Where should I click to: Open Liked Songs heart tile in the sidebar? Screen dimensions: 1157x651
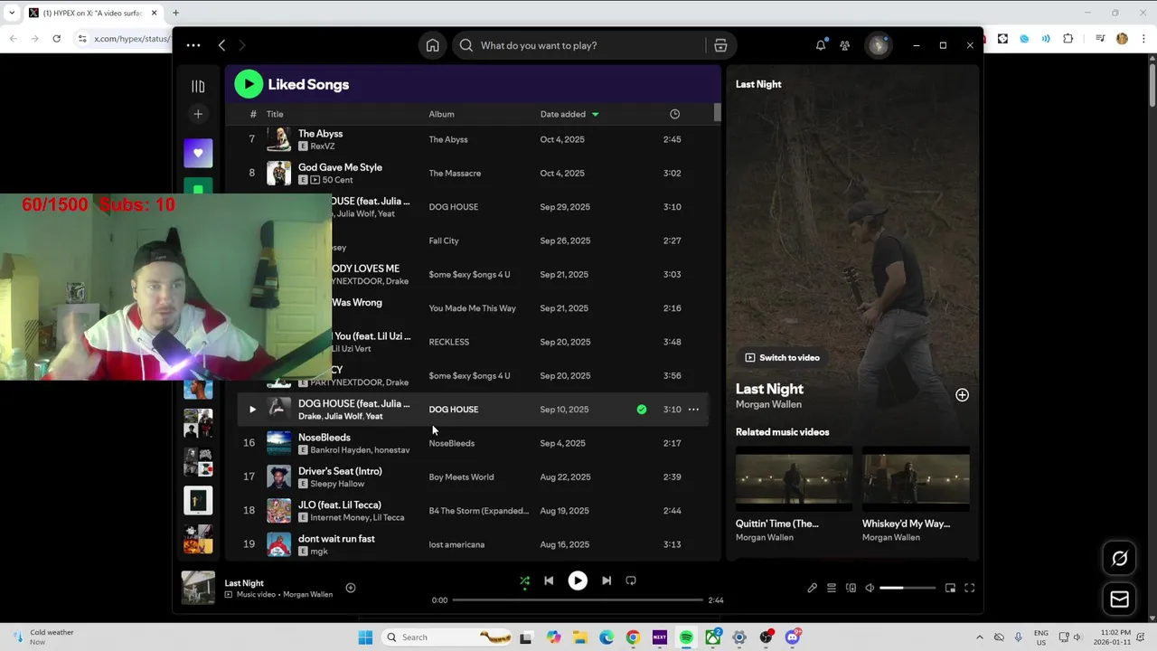point(198,153)
